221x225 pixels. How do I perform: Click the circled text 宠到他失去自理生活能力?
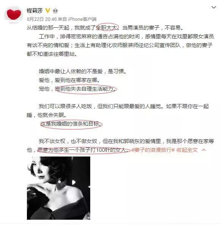coord(86,89)
